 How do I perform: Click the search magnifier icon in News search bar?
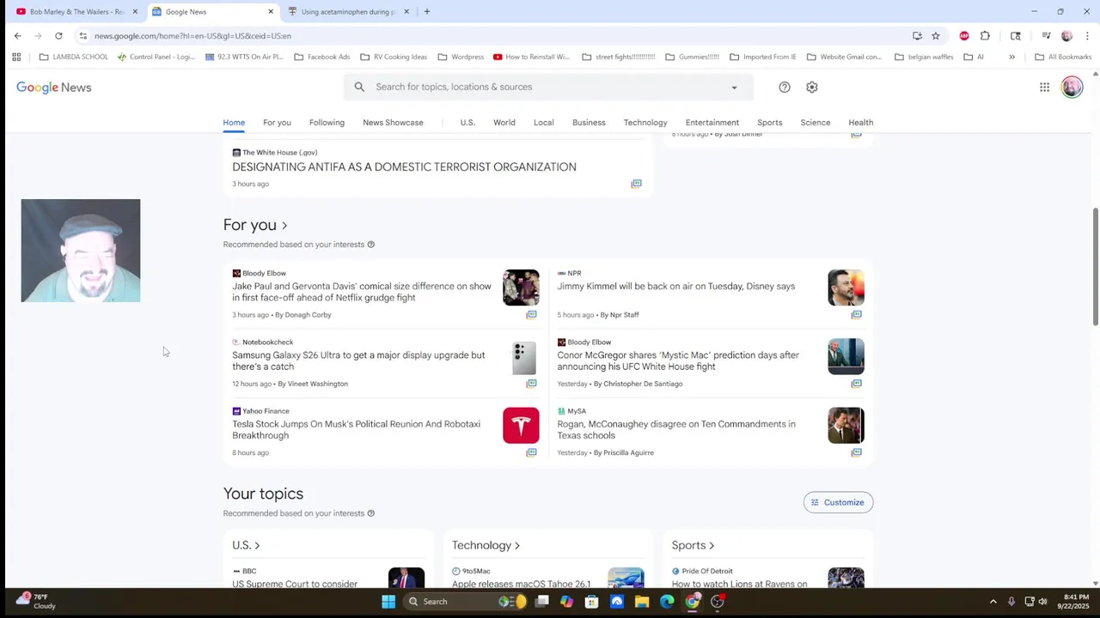(x=359, y=87)
